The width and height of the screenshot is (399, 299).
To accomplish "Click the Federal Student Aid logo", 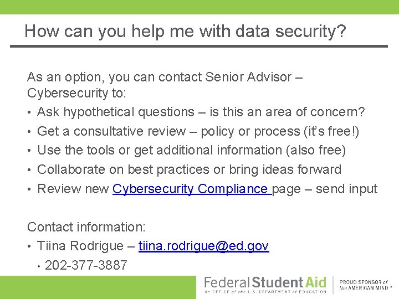I will tap(265, 283).
